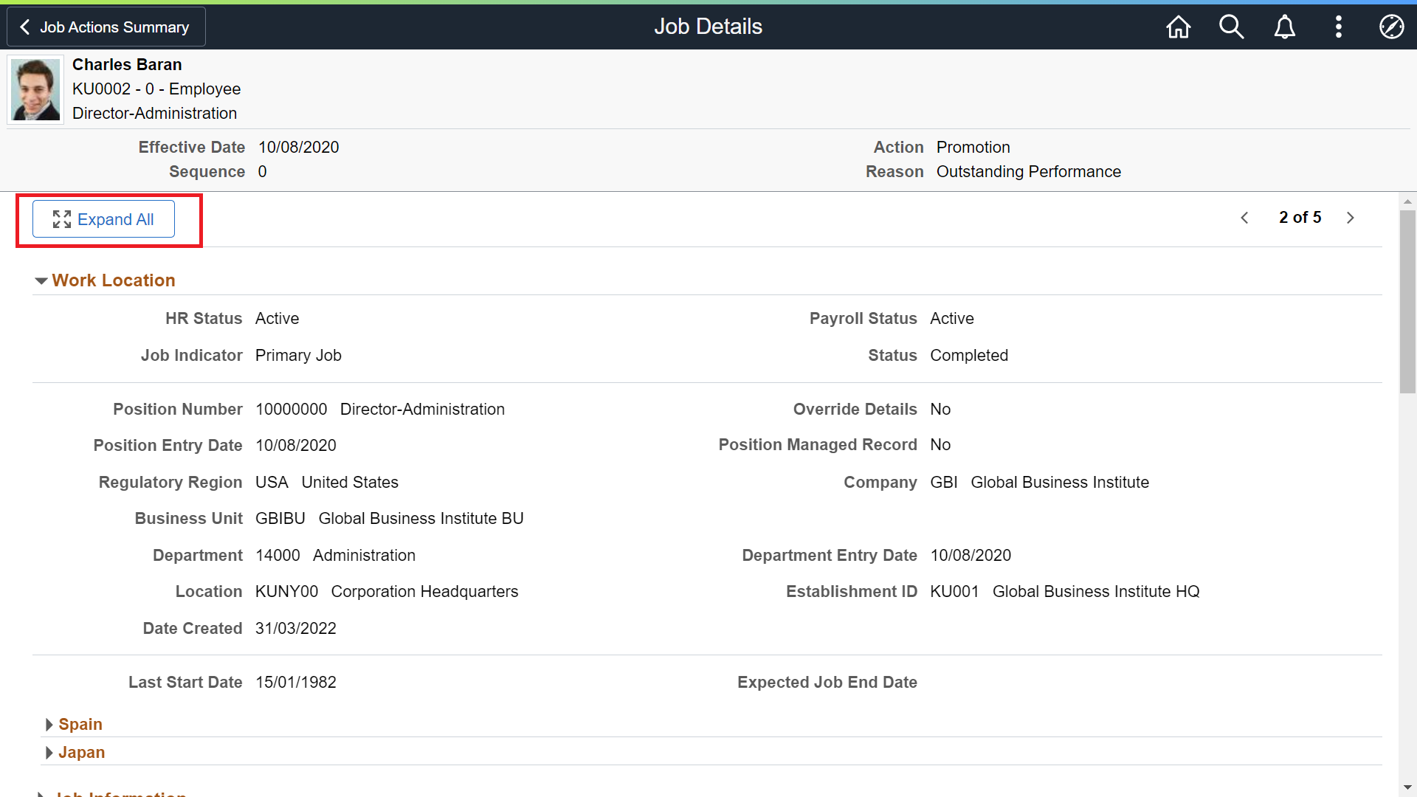This screenshot has width=1417, height=797.
Task: Expand the Job Information section
Action: [x=118, y=793]
